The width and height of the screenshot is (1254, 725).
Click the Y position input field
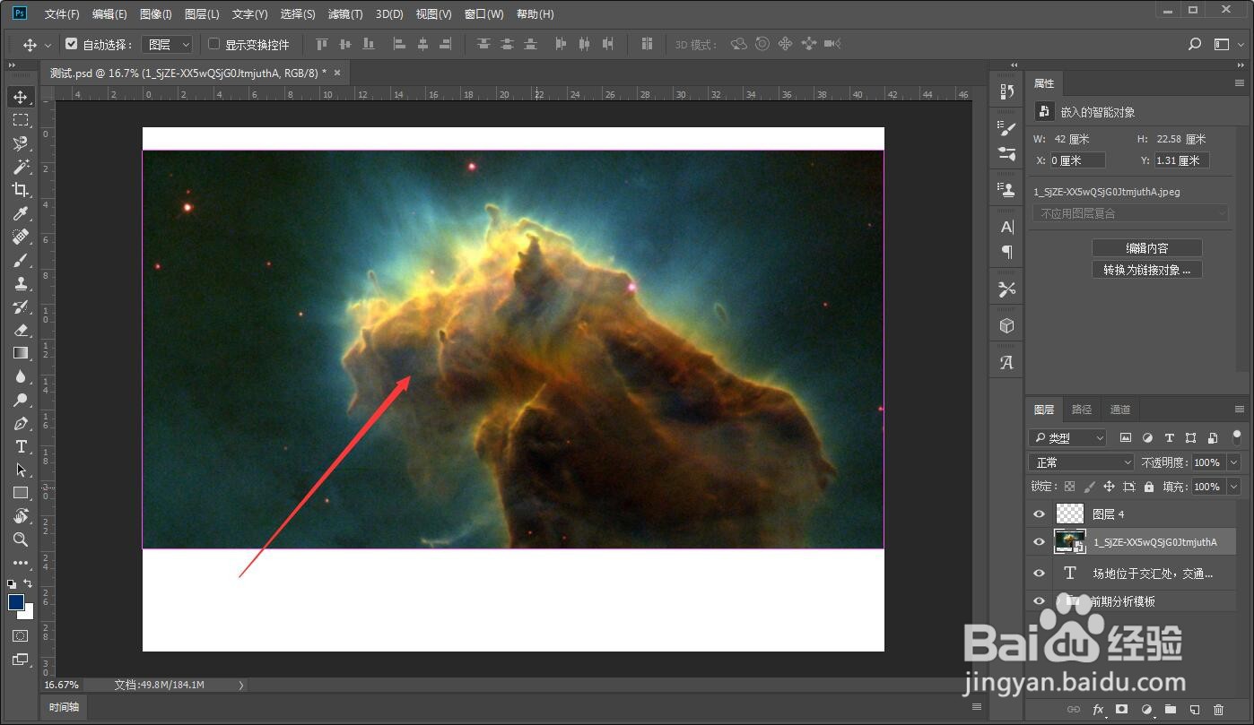coord(1180,160)
